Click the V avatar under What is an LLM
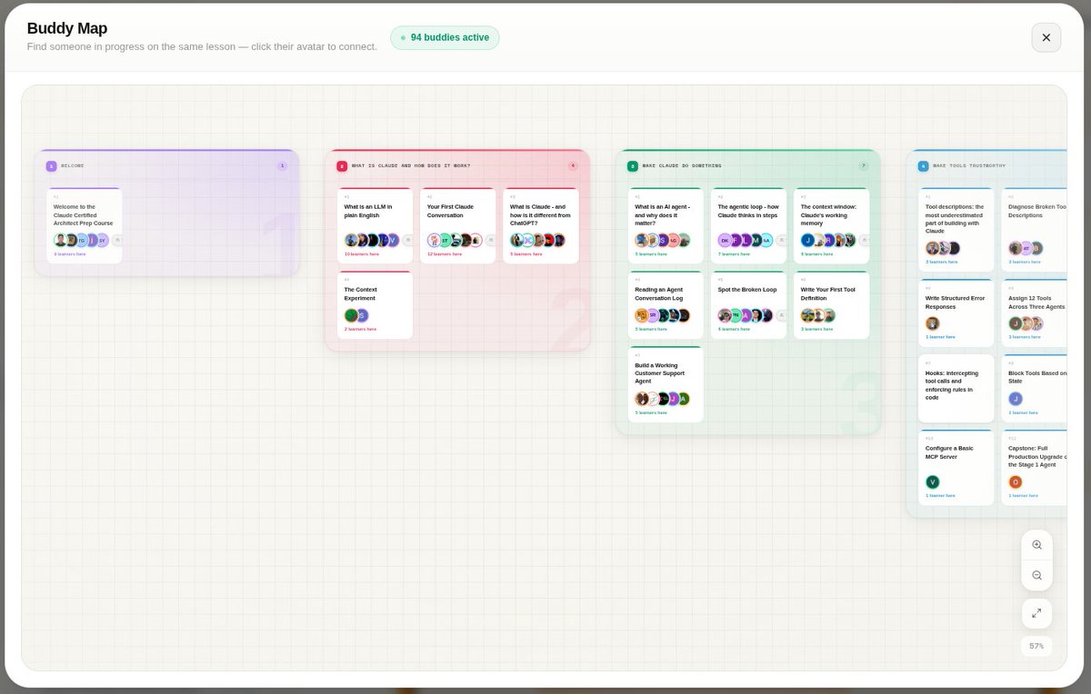This screenshot has height=694, width=1091. pyautogui.click(x=393, y=240)
